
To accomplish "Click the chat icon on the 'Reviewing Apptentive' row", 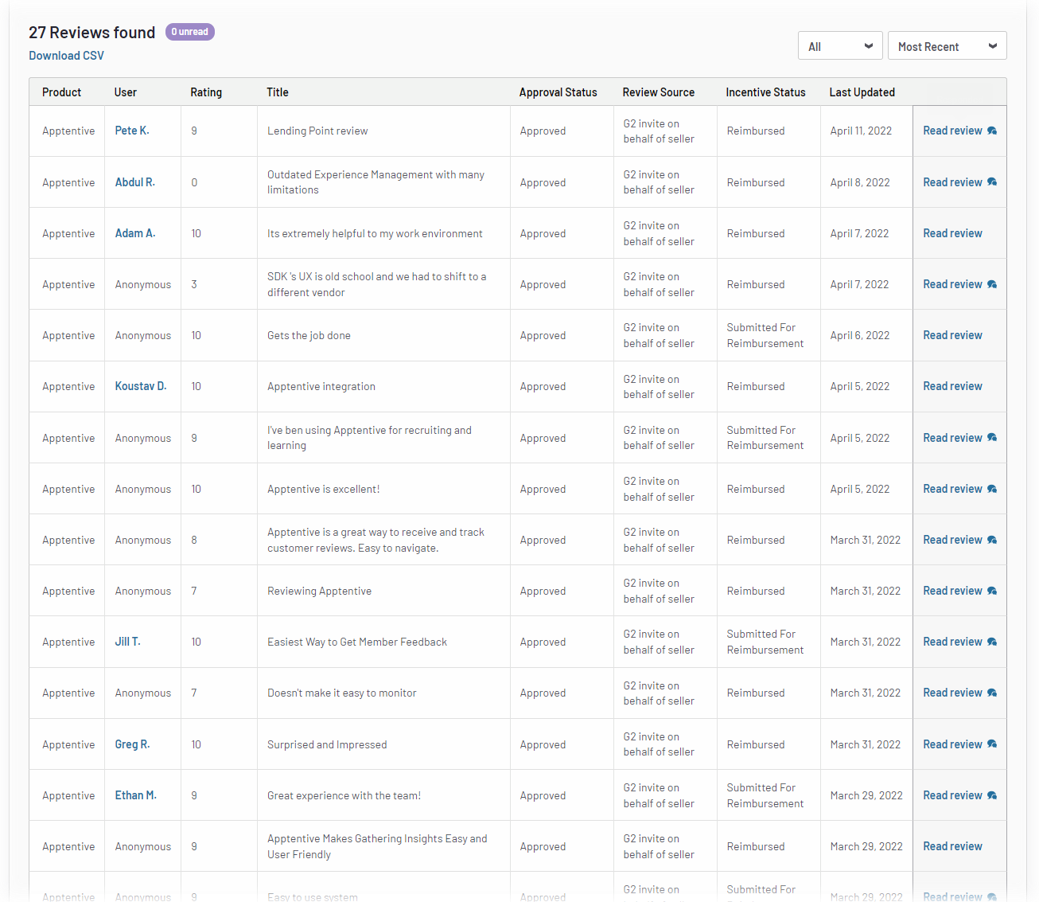I will coord(992,590).
